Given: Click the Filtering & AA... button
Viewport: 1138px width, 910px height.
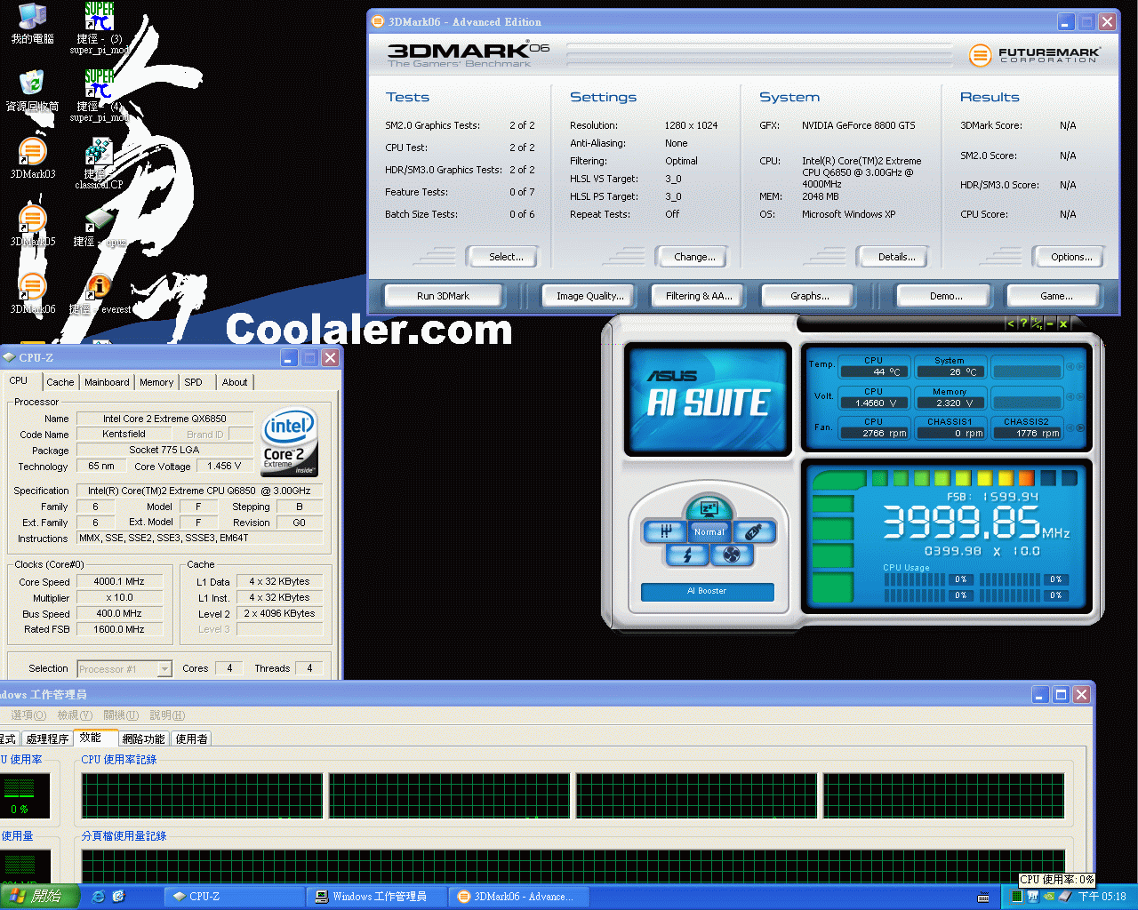Looking at the screenshot, I should tap(699, 296).
